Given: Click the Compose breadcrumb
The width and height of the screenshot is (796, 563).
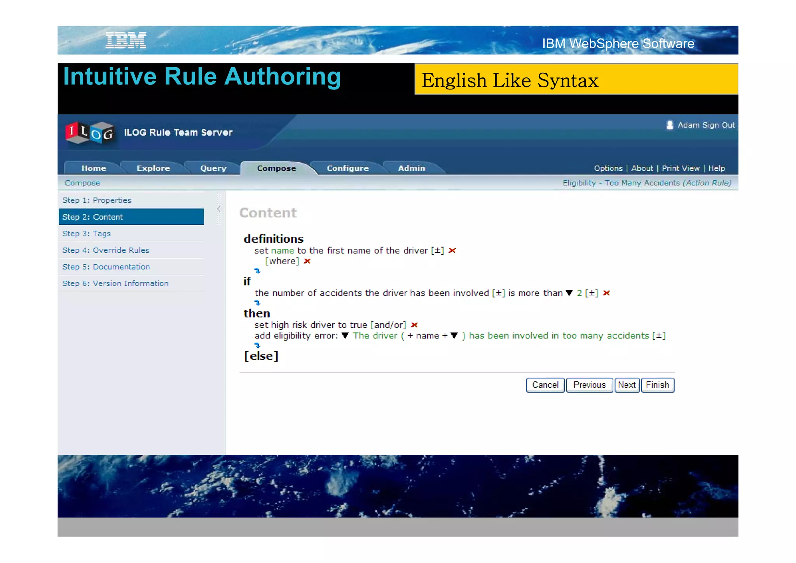Looking at the screenshot, I should click(82, 183).
